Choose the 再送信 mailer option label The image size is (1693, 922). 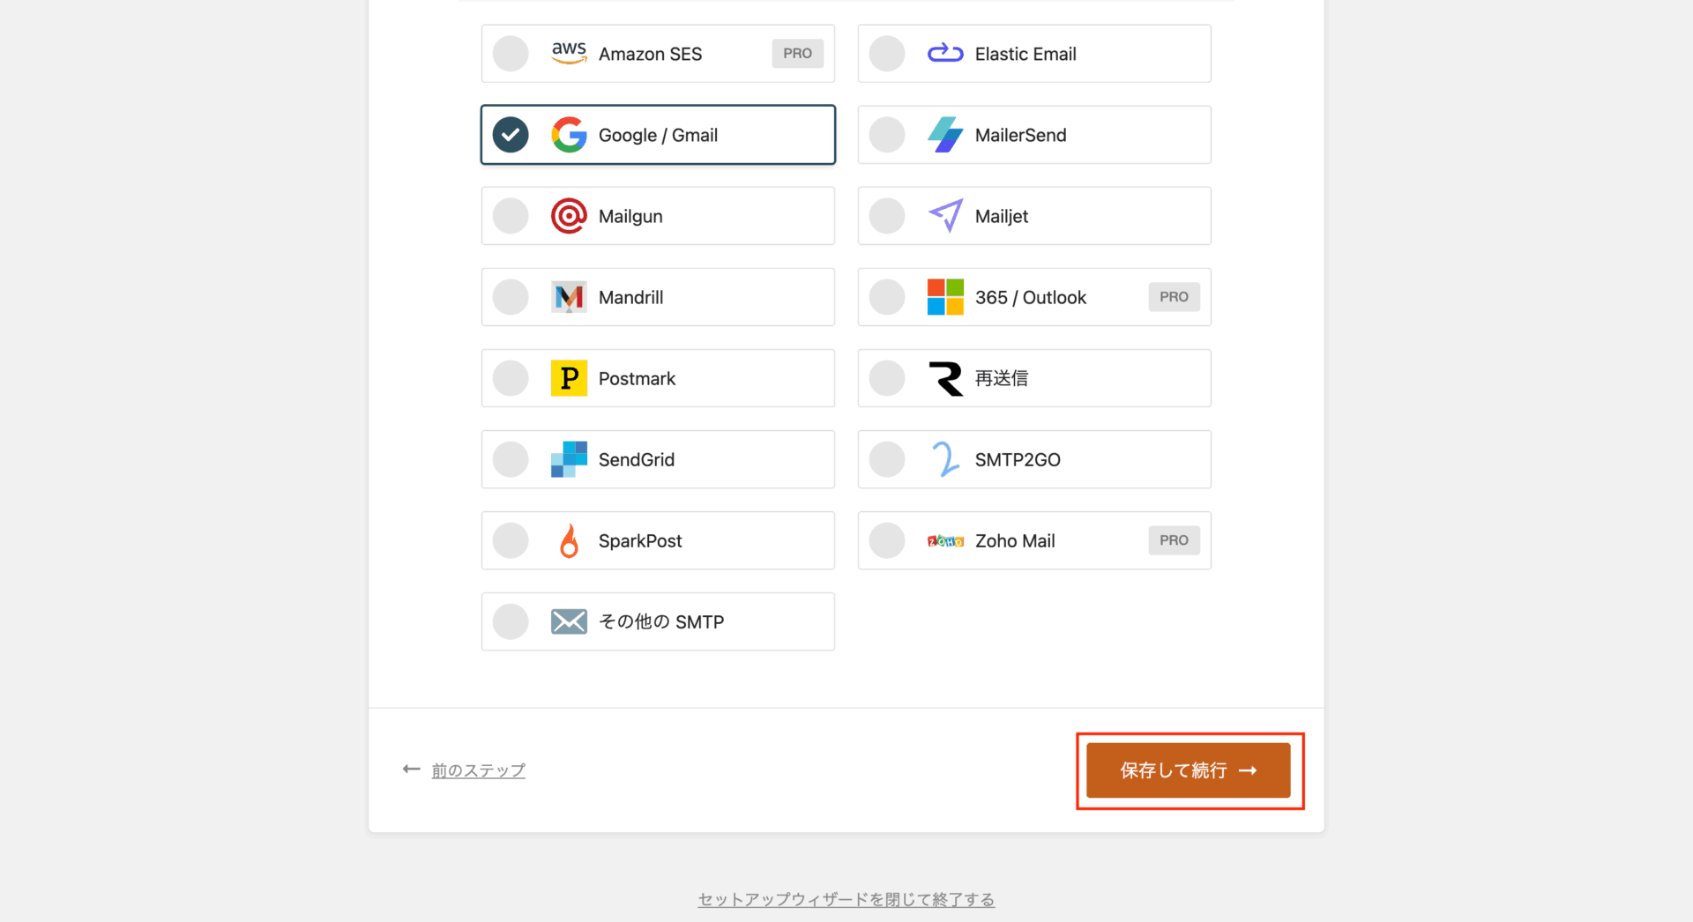pyautogui.click(x=1001, y=378)
